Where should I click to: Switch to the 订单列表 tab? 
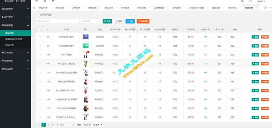click(76, 8)
